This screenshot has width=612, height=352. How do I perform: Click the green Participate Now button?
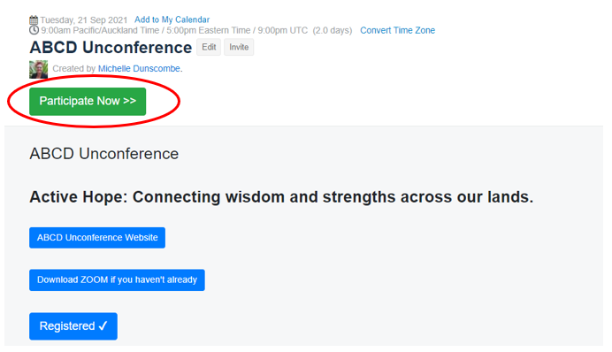tap(88, 102)
